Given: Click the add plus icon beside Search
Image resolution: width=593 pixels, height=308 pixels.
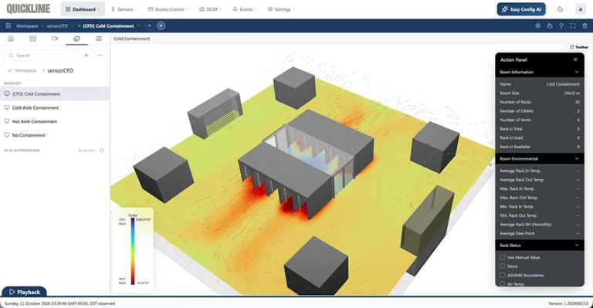Looking at the screenshot, I should click(x=86, y=55).
